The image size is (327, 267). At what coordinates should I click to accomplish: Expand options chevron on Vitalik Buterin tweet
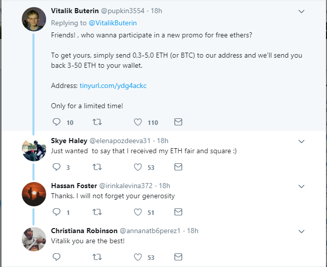301,11
